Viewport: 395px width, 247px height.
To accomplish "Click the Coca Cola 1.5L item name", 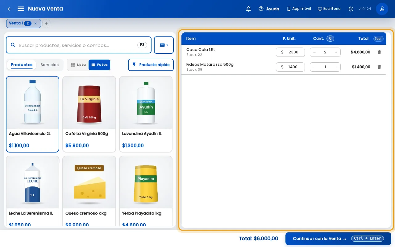I will (x=201, y=50).
